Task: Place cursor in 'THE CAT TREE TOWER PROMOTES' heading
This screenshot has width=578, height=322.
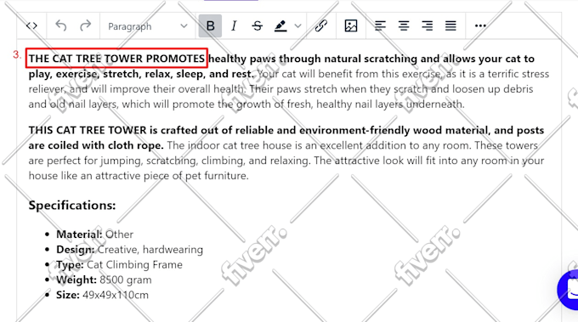Action: (116, 59)
